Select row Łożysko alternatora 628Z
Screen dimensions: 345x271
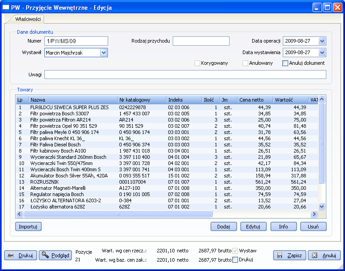click(167, 207)
